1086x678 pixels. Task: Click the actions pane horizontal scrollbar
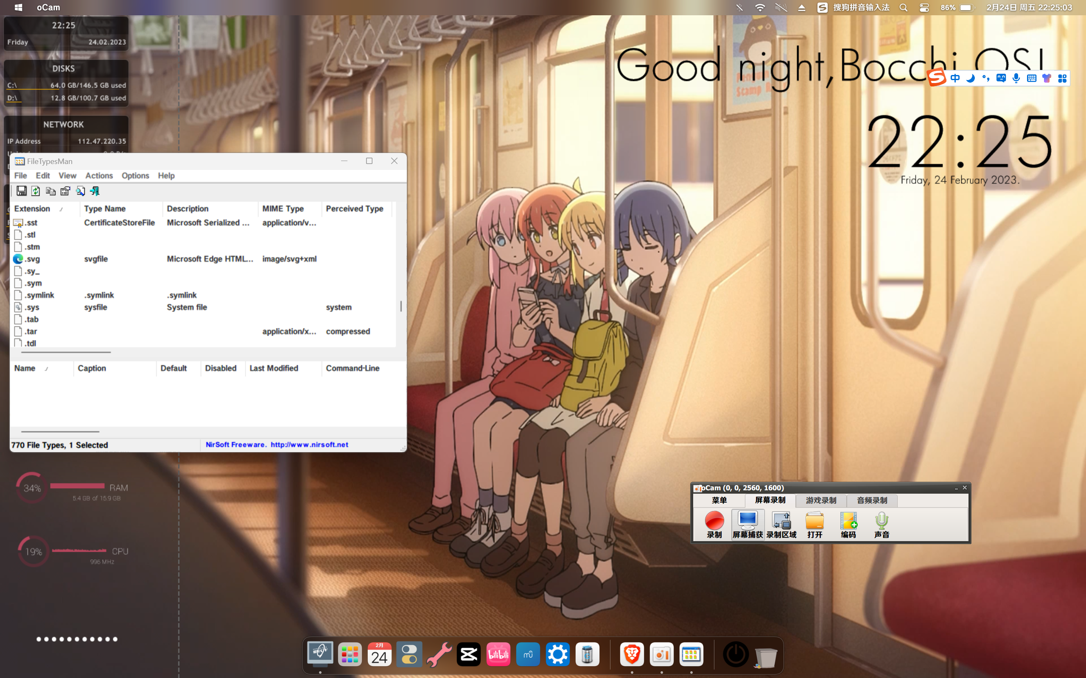click(60, 431)
